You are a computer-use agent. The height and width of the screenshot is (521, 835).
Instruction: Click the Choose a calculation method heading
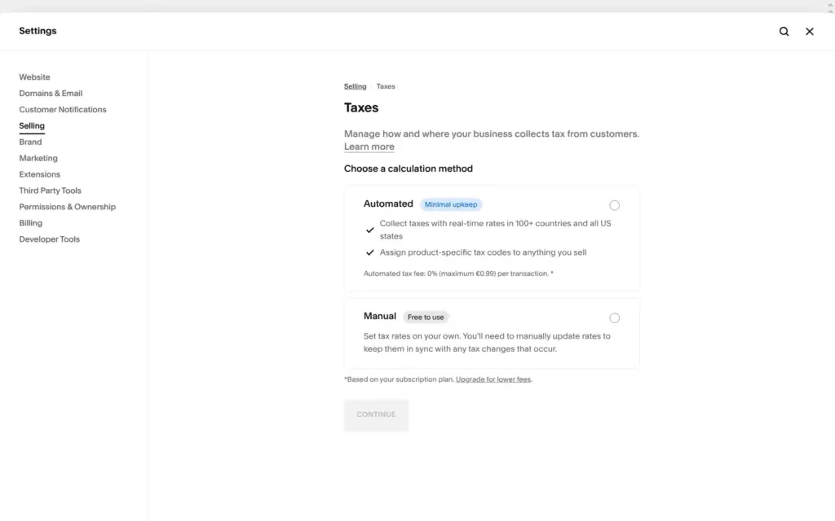[409, 169]
